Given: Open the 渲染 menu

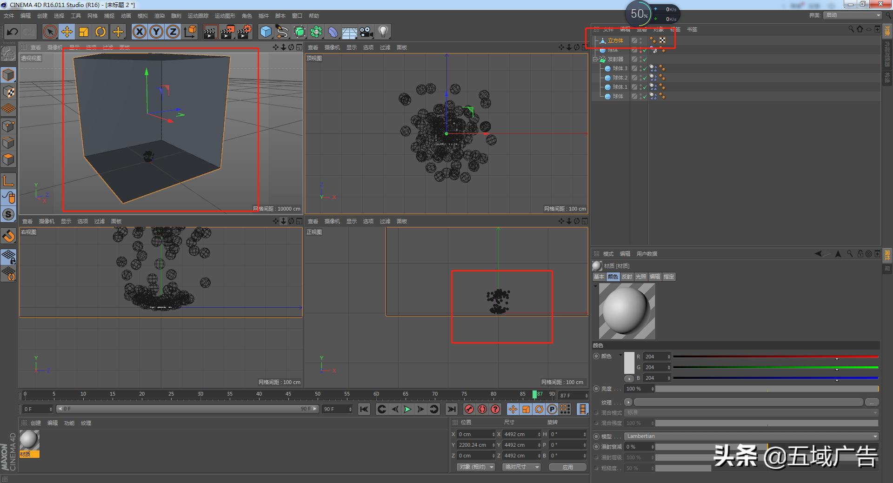Looking at the screenshot, I should tap(159, 16).
